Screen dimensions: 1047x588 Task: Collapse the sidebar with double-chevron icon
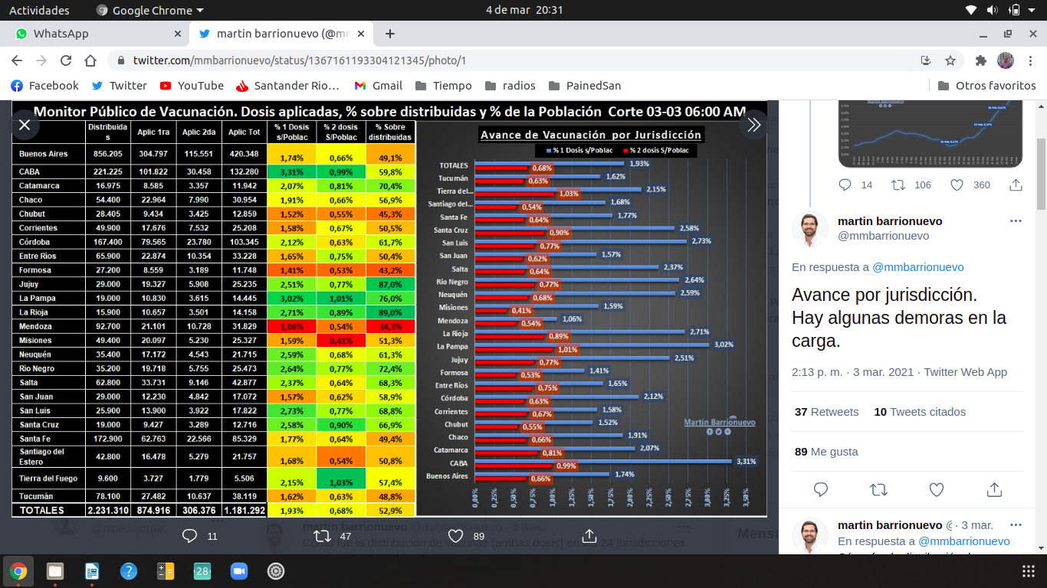753,125
